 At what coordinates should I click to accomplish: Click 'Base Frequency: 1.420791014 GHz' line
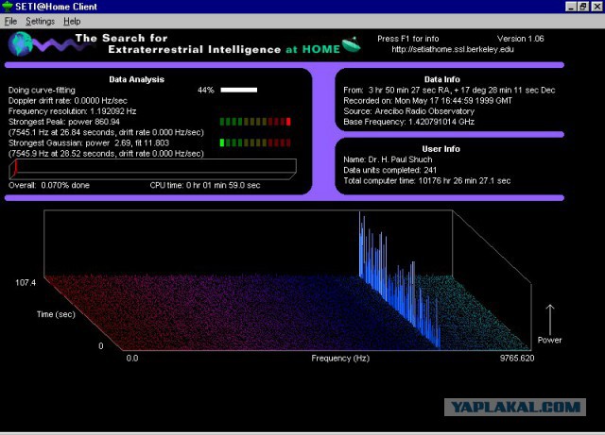[x=408, y=122]
